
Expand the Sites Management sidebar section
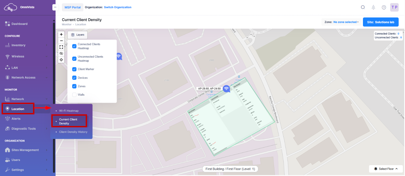[25, 150]
